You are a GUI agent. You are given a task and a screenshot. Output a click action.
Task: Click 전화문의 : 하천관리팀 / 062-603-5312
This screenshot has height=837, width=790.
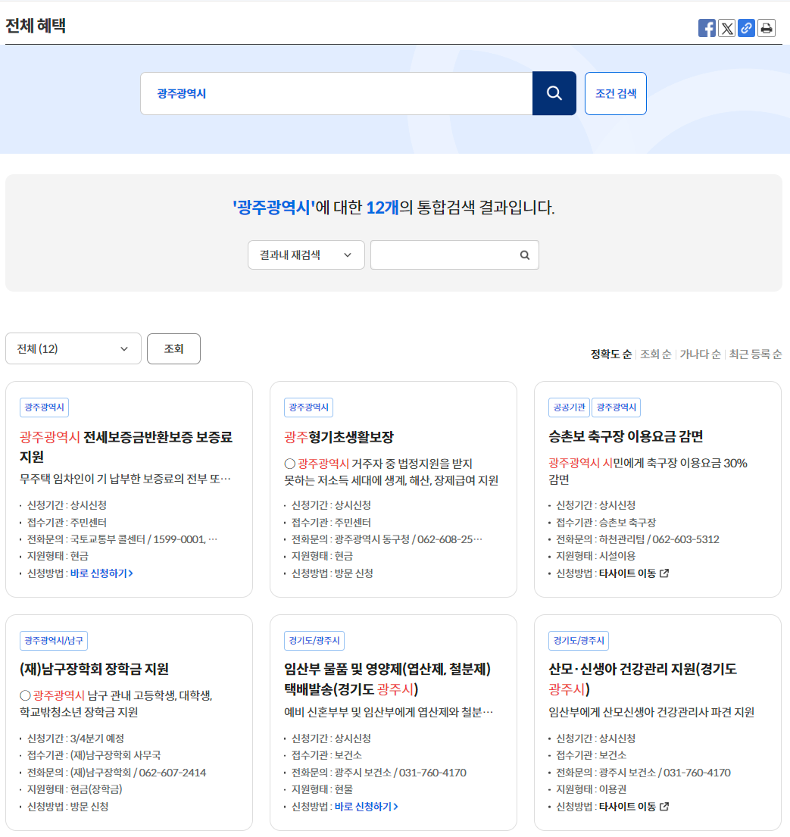pos(637,539)
